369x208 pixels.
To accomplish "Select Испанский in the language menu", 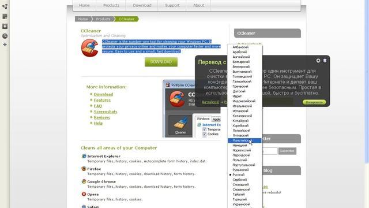I will coord(244,111).
